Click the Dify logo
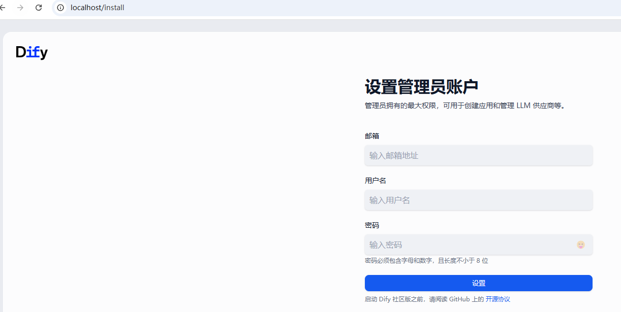621x312 pixels. point(32,52)
